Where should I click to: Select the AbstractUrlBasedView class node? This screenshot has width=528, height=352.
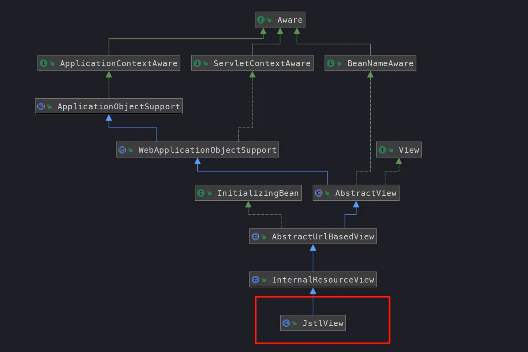click(x=313, y=236)
